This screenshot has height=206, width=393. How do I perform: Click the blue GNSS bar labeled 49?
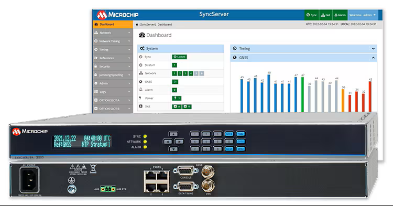click(269, 93)
